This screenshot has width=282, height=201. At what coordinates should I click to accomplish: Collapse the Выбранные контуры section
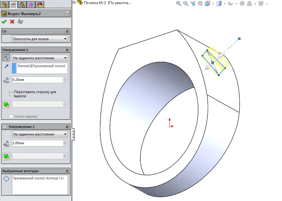point(67,171)
